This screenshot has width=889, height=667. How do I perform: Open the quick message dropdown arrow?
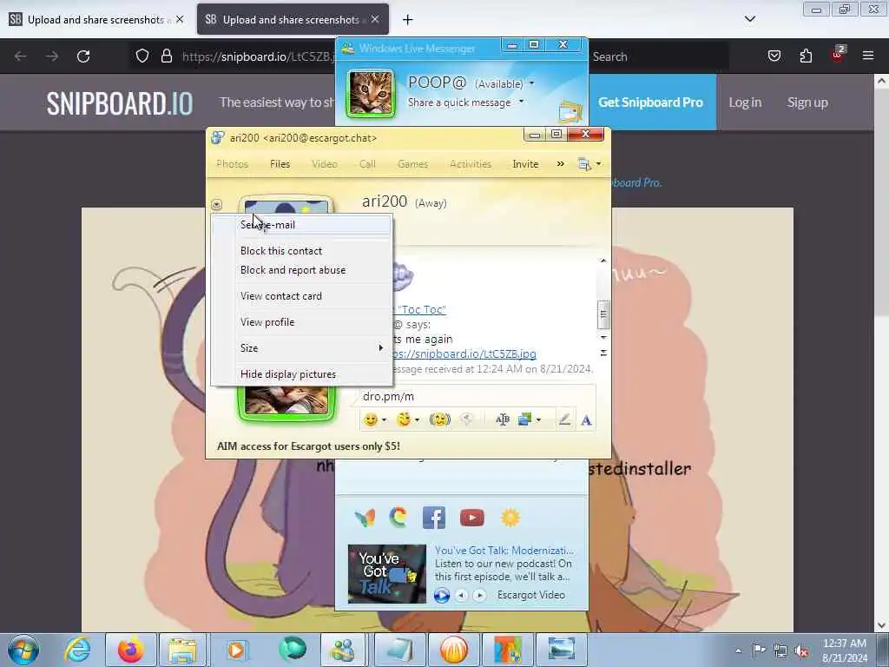(x=521, y=102)
